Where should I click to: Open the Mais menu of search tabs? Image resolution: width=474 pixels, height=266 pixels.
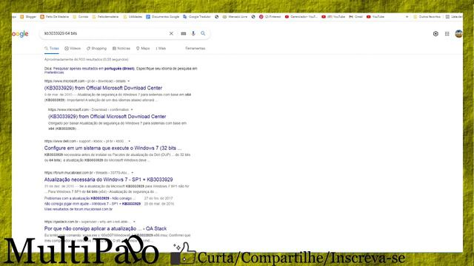point(161,49)
